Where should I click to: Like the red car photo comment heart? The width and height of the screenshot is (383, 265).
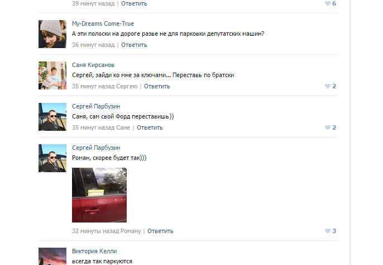328,231
